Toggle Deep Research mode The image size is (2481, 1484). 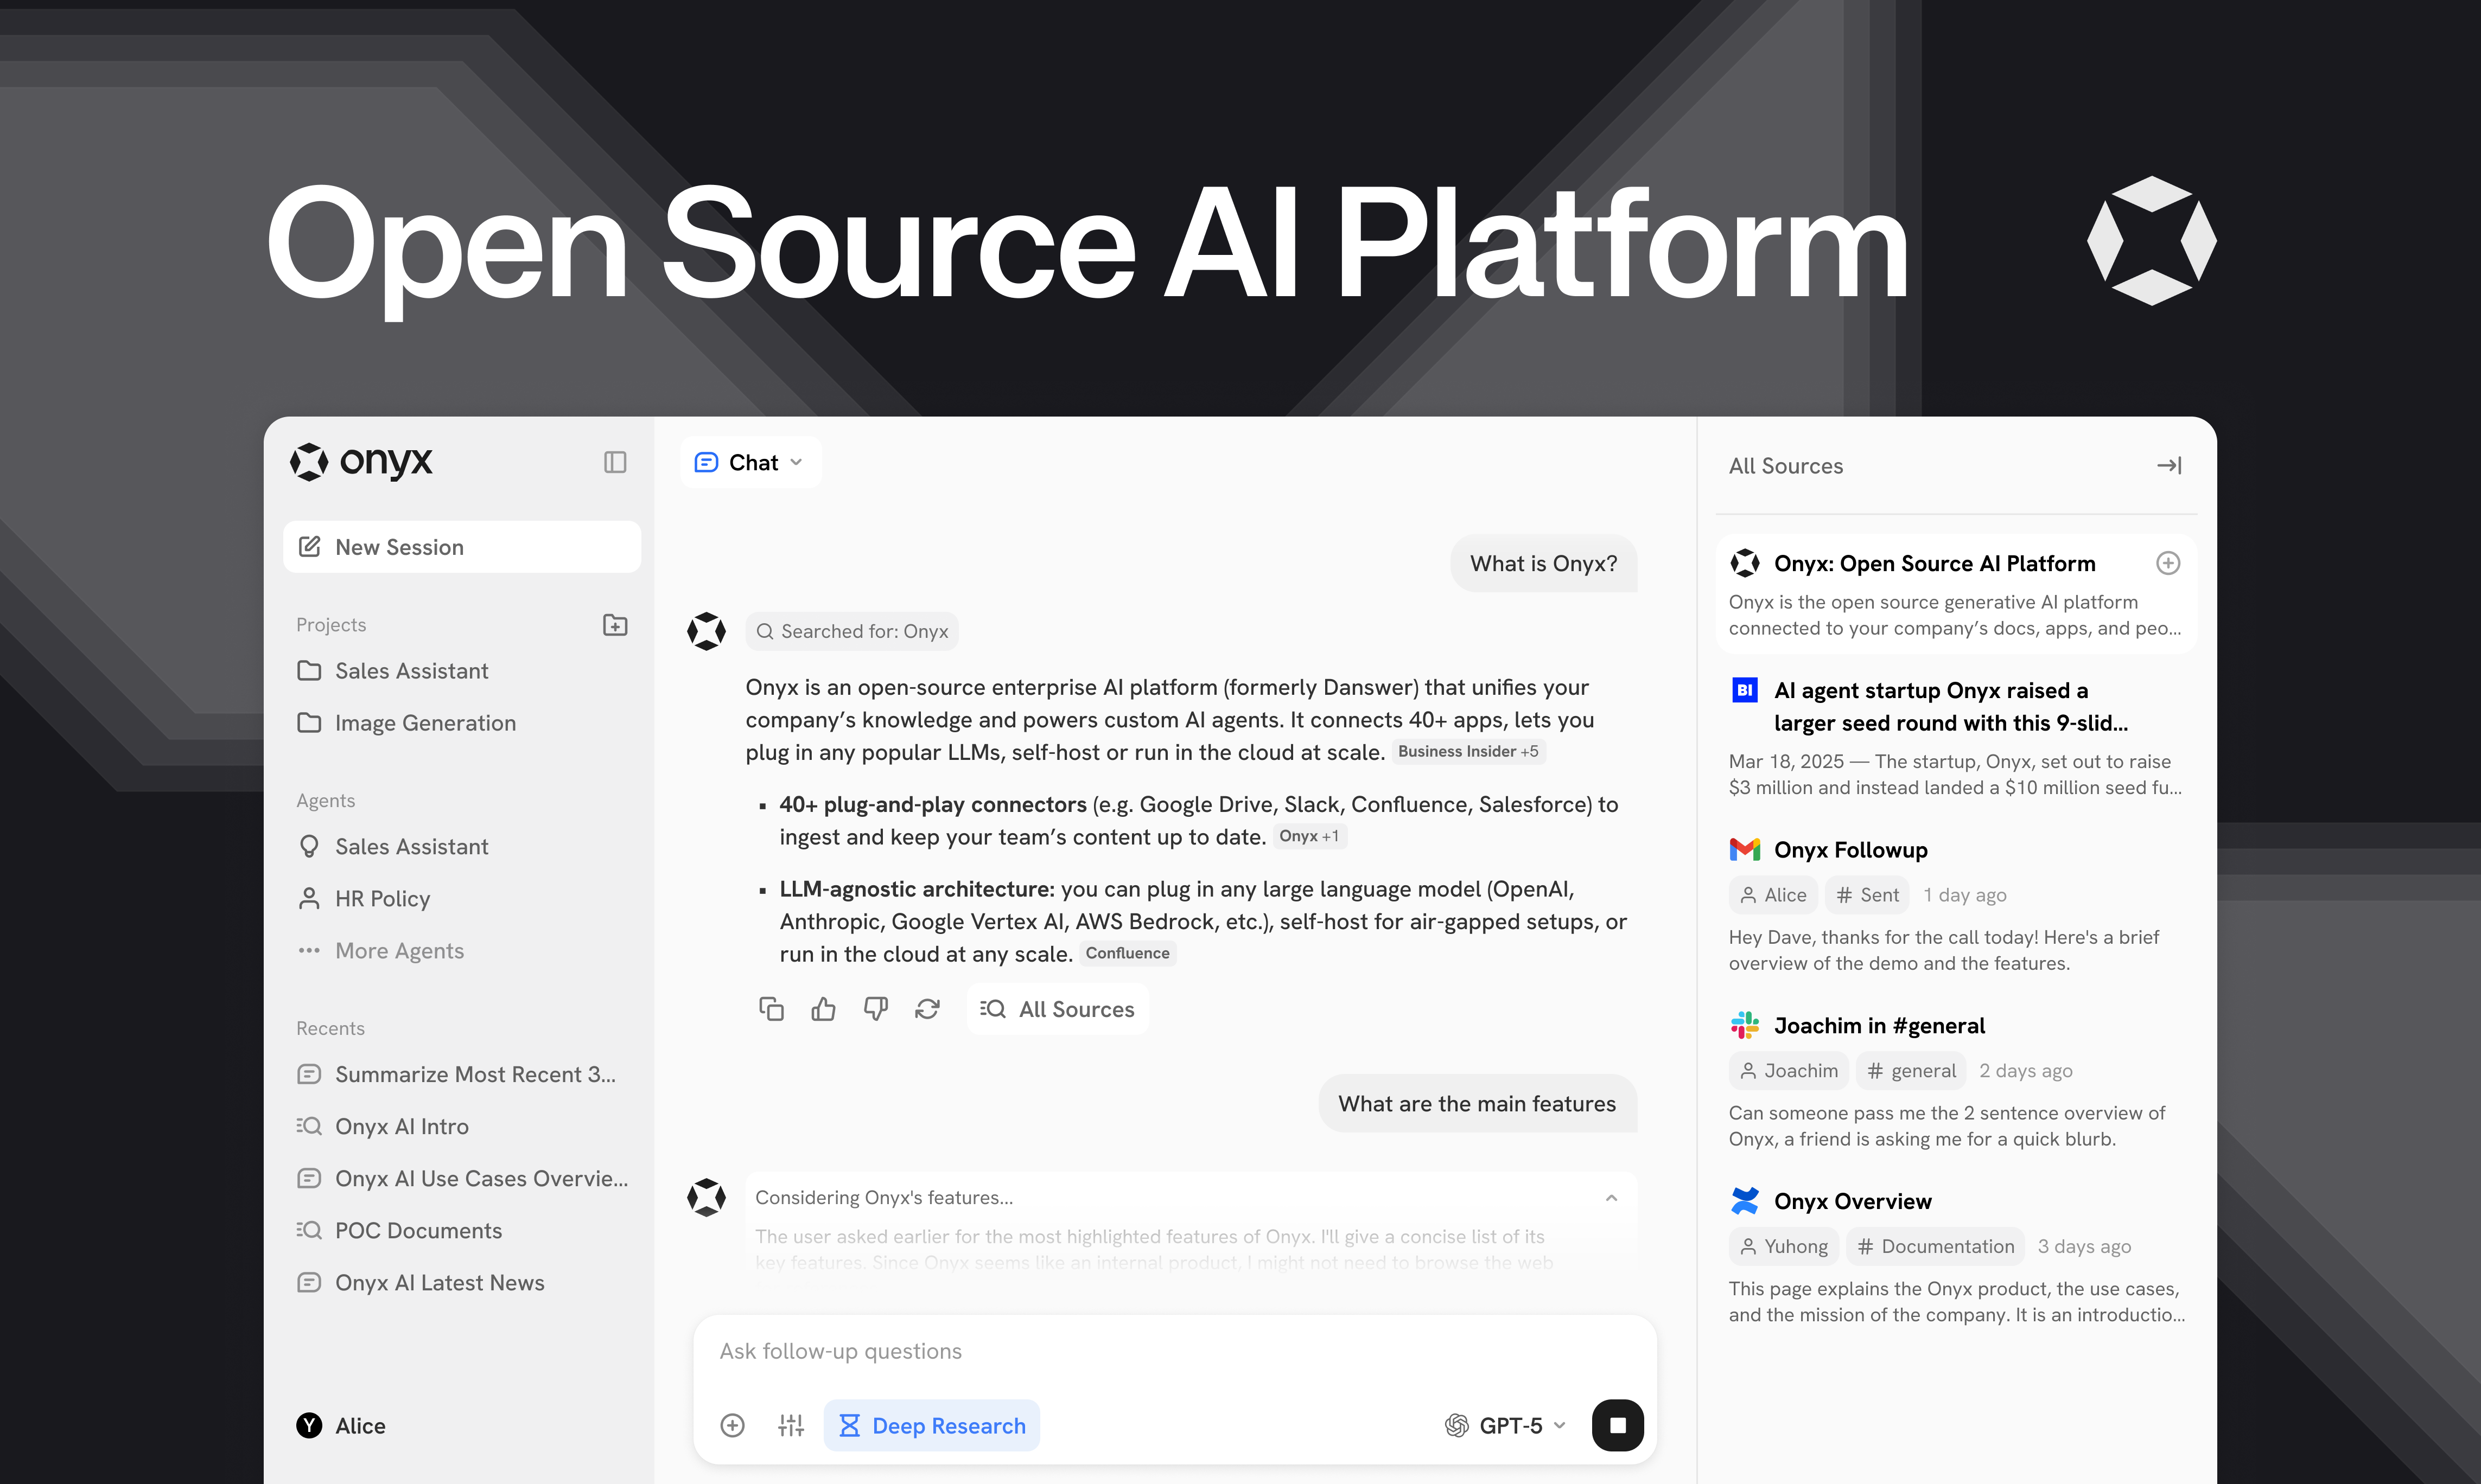(x=931, y=1425)
